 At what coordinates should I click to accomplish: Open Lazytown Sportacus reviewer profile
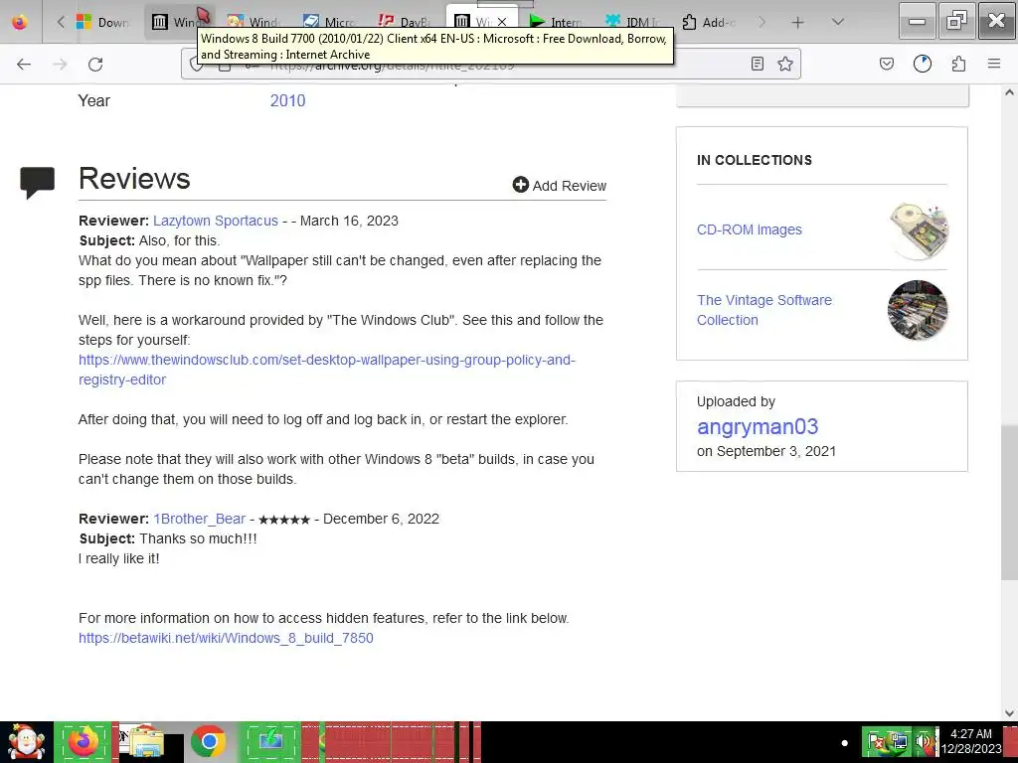click(216, 221)
